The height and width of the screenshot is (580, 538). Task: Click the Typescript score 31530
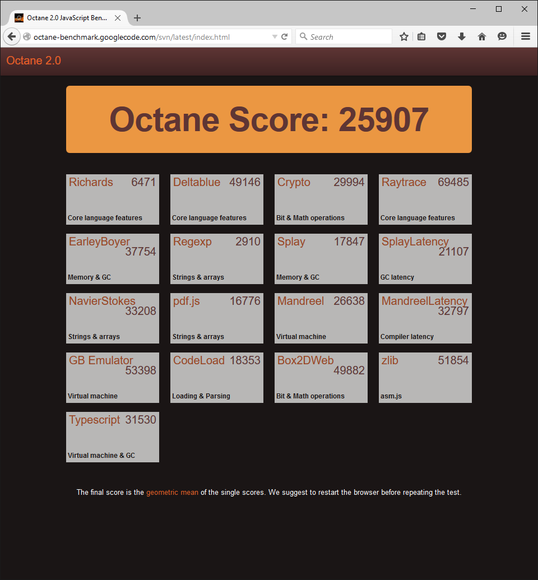pyautogui.click(x=141, y=420)
